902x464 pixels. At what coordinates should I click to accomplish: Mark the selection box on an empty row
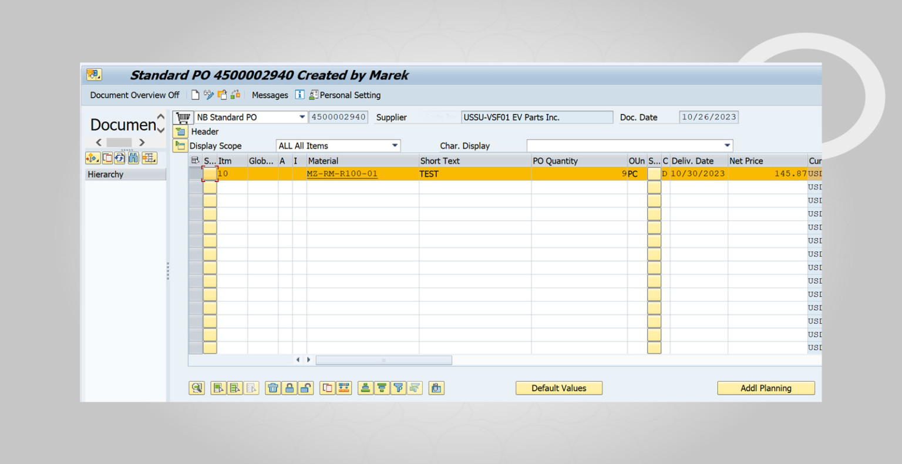(210, 187)
